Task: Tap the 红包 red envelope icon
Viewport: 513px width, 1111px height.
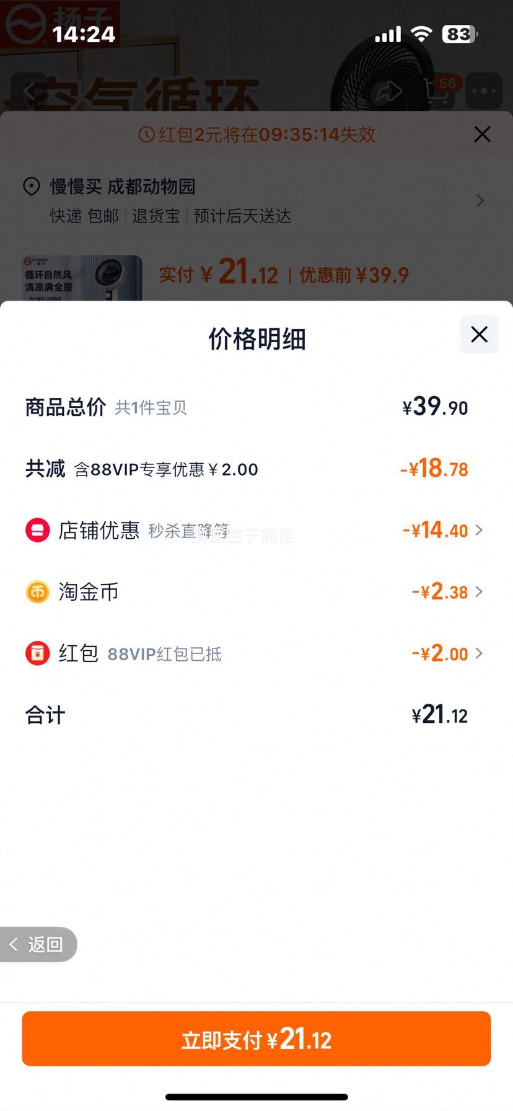Action: pyautogui.click(x=37, y=653)
